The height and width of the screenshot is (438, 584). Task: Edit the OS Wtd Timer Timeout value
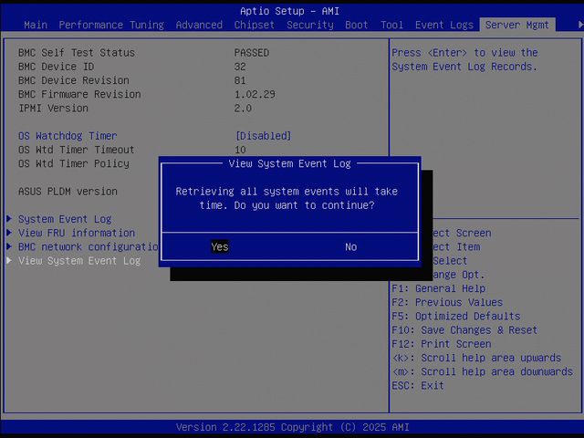tap(240, 150)
